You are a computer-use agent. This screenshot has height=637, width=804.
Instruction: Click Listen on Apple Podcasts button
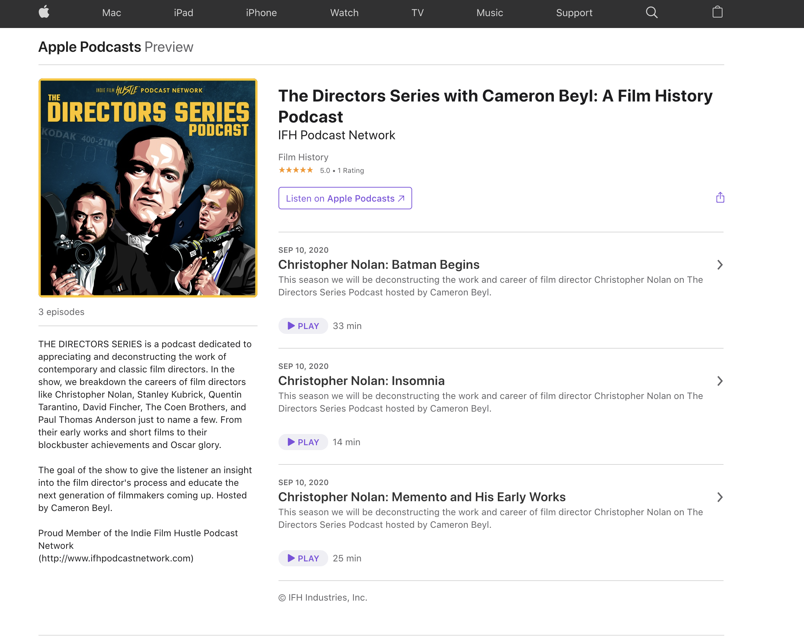(345, 198)
